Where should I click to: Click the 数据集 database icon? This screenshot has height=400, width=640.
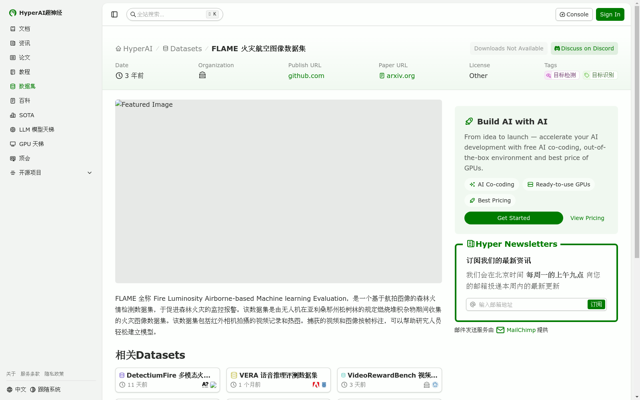pyautogui.click(x=13, y=86)
